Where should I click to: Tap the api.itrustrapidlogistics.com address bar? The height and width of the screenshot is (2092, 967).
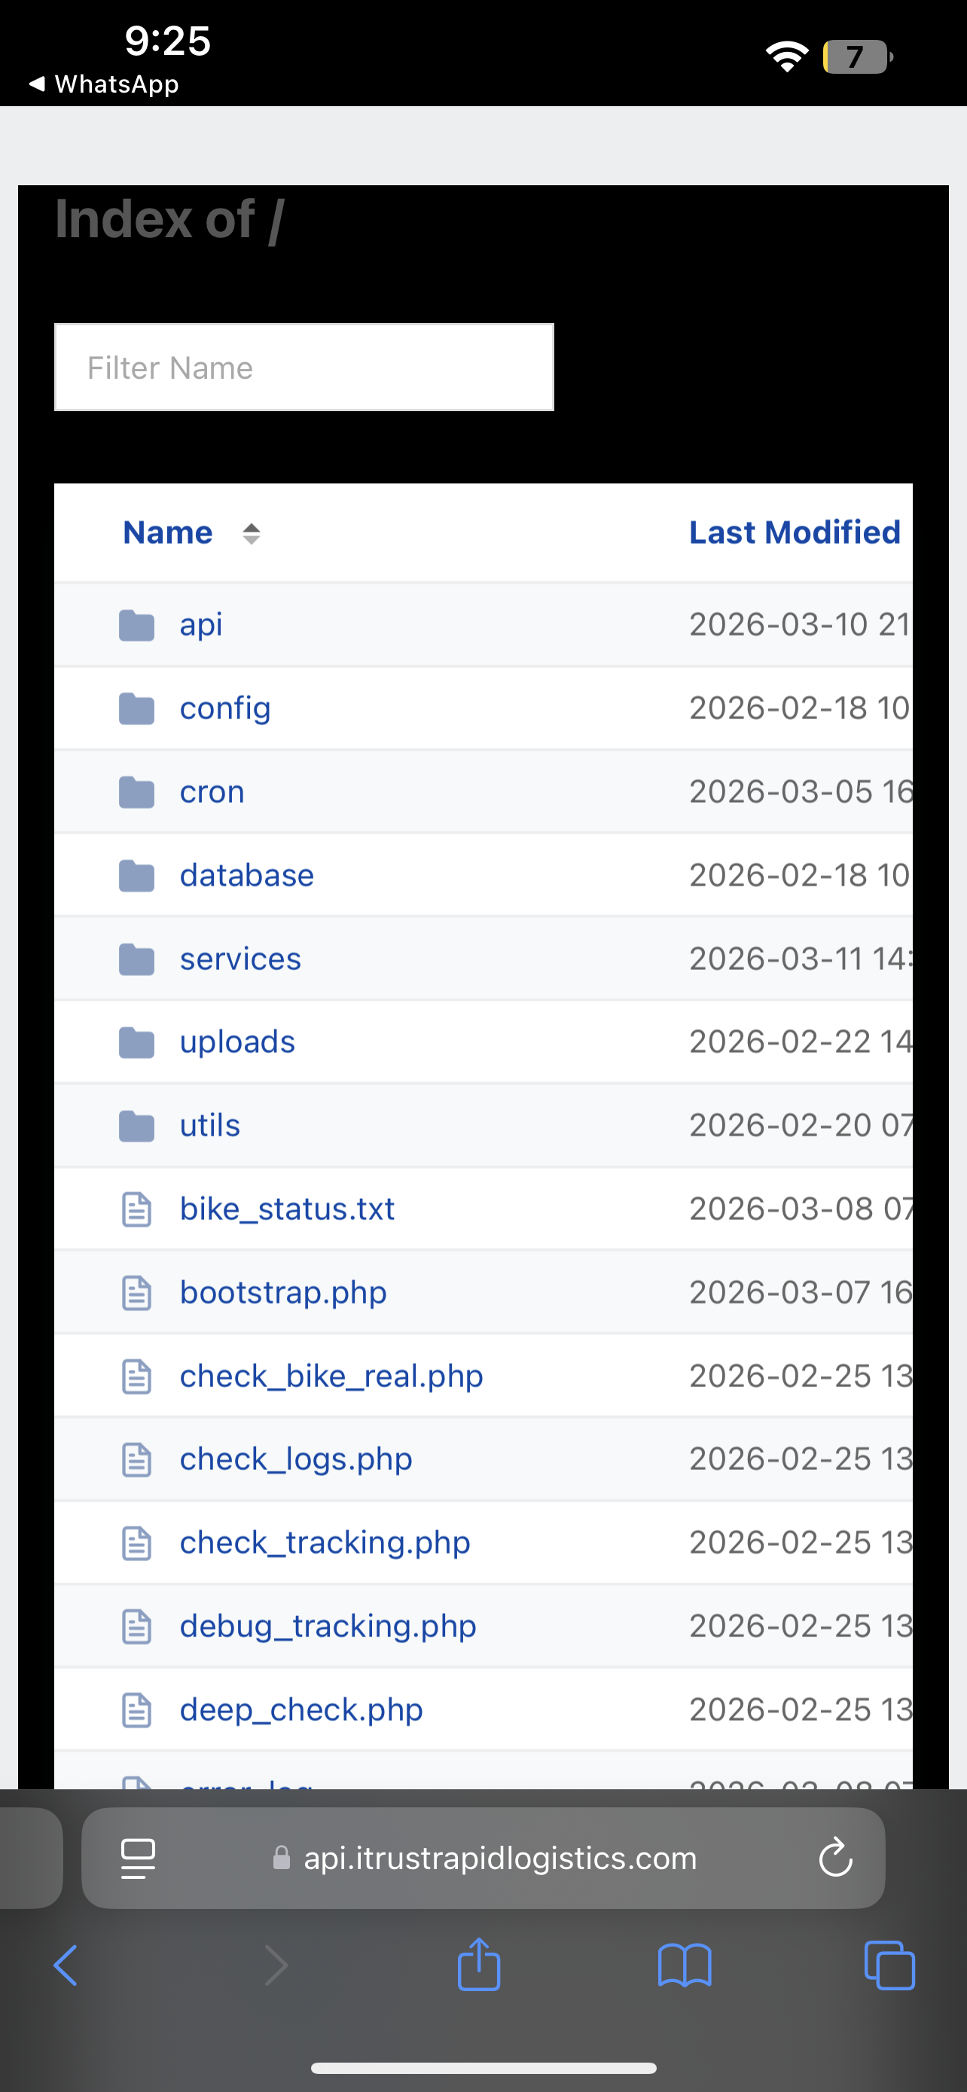[x=499, y=1858]
